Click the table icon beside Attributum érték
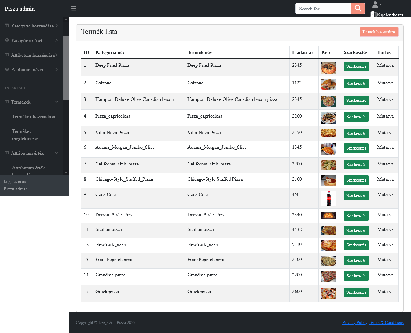Viewport: 411px width, 333px height. click(x=7, y=153)
